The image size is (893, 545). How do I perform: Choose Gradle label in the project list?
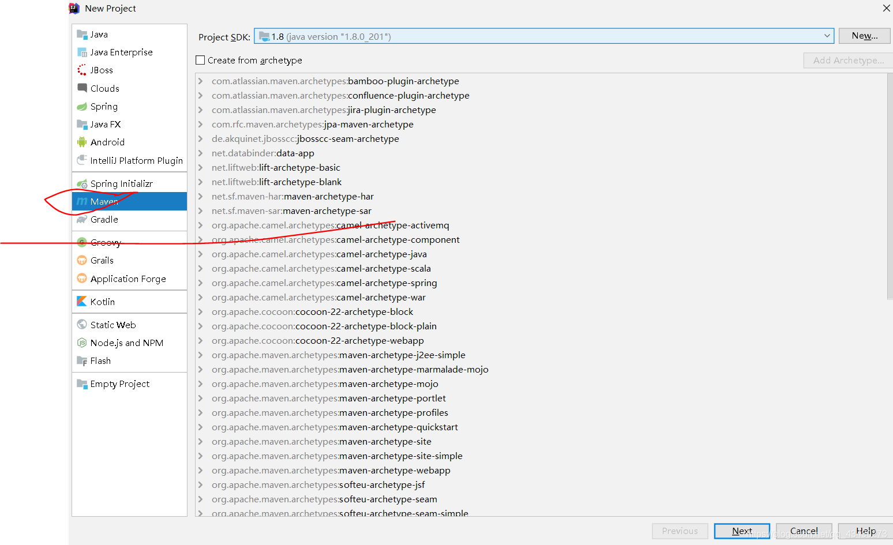click(x=104, y=220)
